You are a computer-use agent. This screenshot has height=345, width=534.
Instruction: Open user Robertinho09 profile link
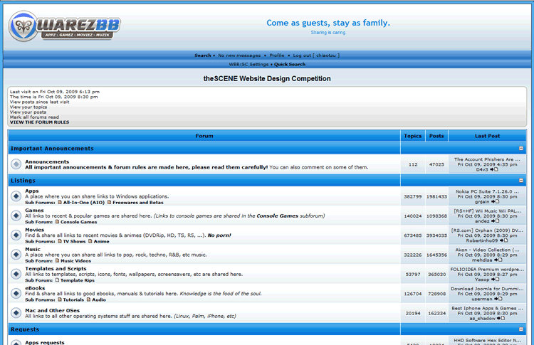tap(482, 240)
